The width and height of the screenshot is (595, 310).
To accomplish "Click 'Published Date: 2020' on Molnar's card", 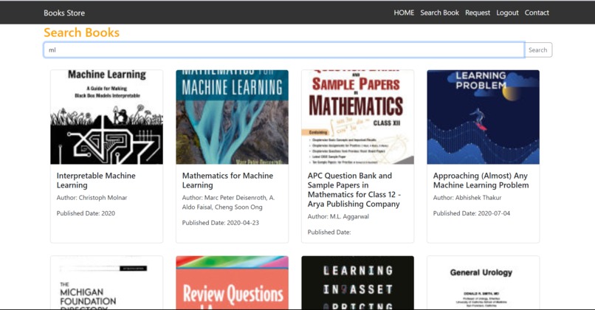I will 86,213.
